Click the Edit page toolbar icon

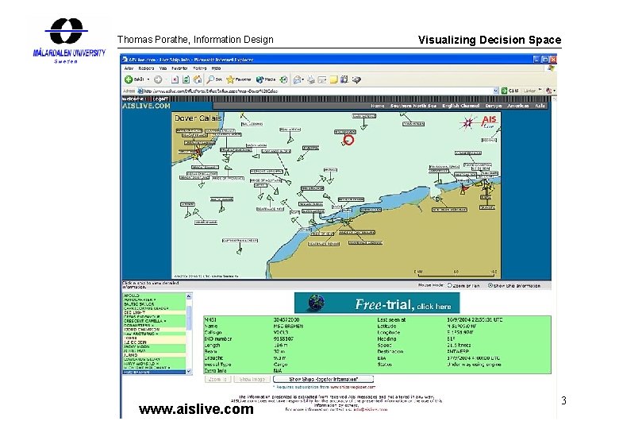point(322,79)
